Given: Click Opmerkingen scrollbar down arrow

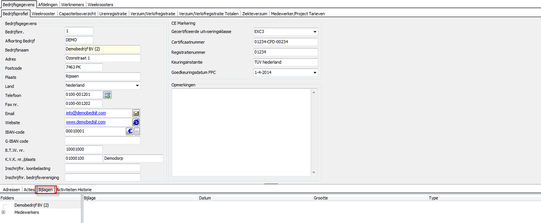Looking at the screenshot, I should 314,173.
